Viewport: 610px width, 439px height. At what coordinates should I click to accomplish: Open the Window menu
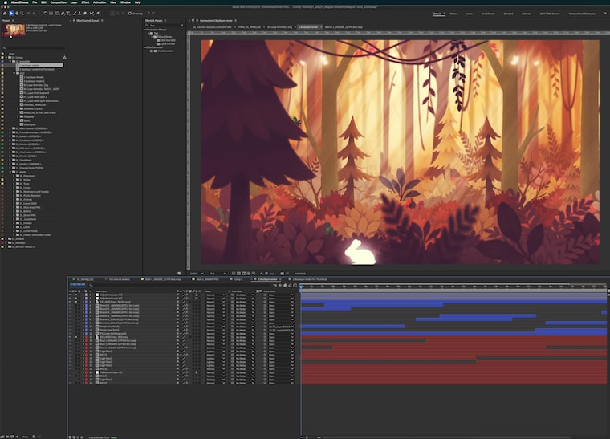pos(126,2)
